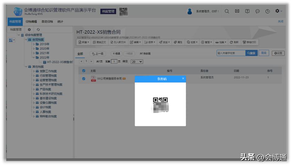This screenshot has width=292, height=166.
Task: Toggle the XX公司销售服务合同 row checkbox
Action: tap(84, 79)
